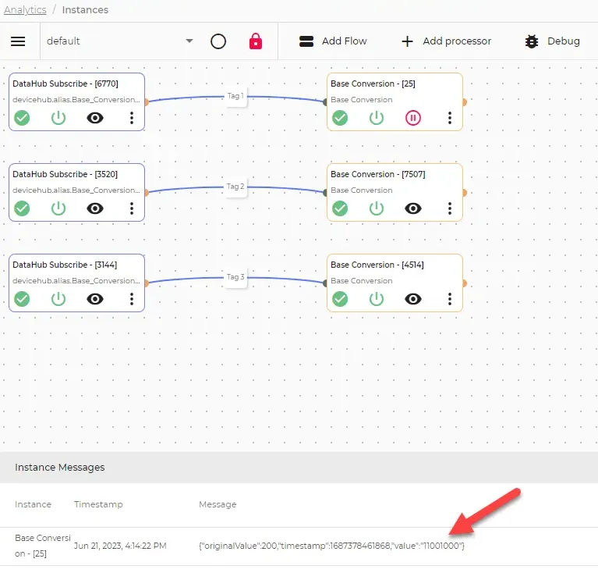Click the orange output port of DataHub Subscribe [6770]
Image resolution: width=598 pixels, height=580 pixels.
point(146,102)
